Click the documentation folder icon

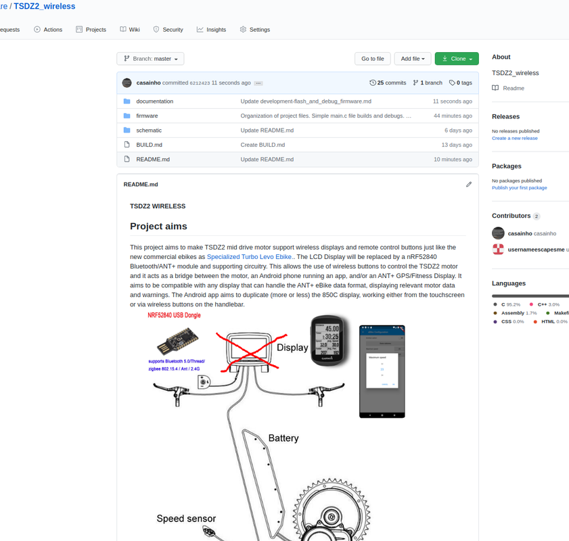tap(127, 101)
